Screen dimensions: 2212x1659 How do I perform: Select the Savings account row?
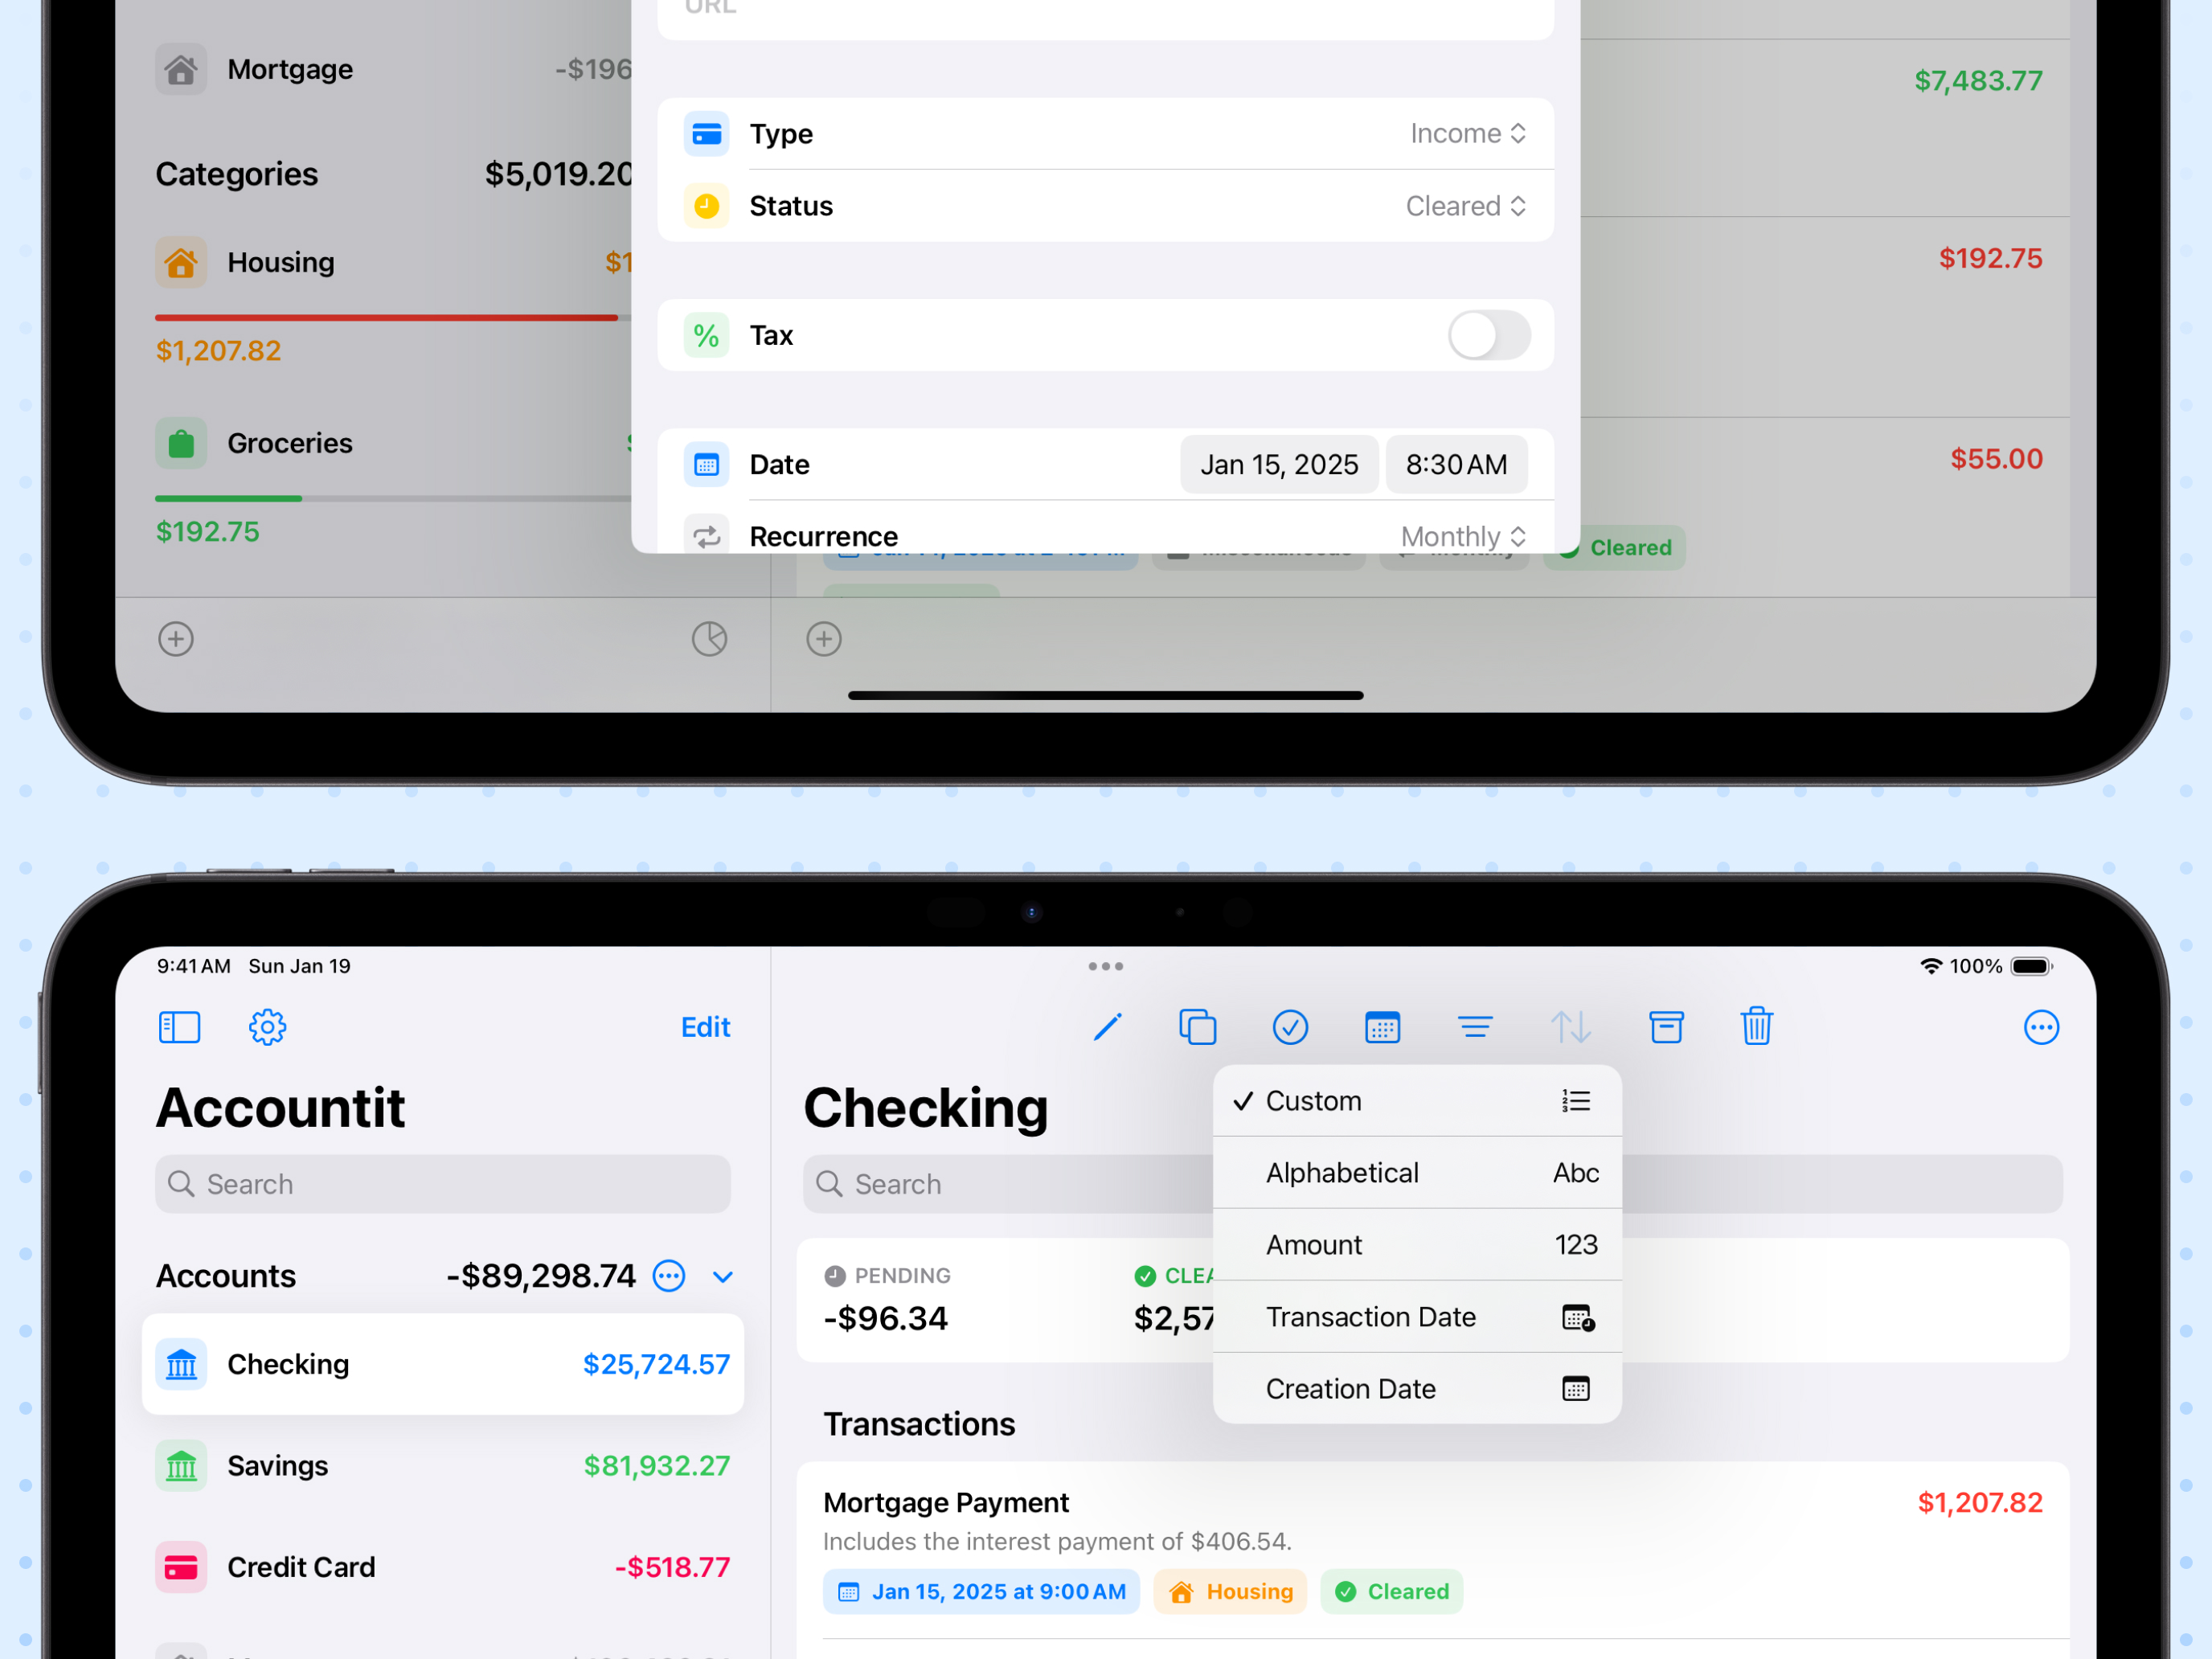coord(443,1466)
